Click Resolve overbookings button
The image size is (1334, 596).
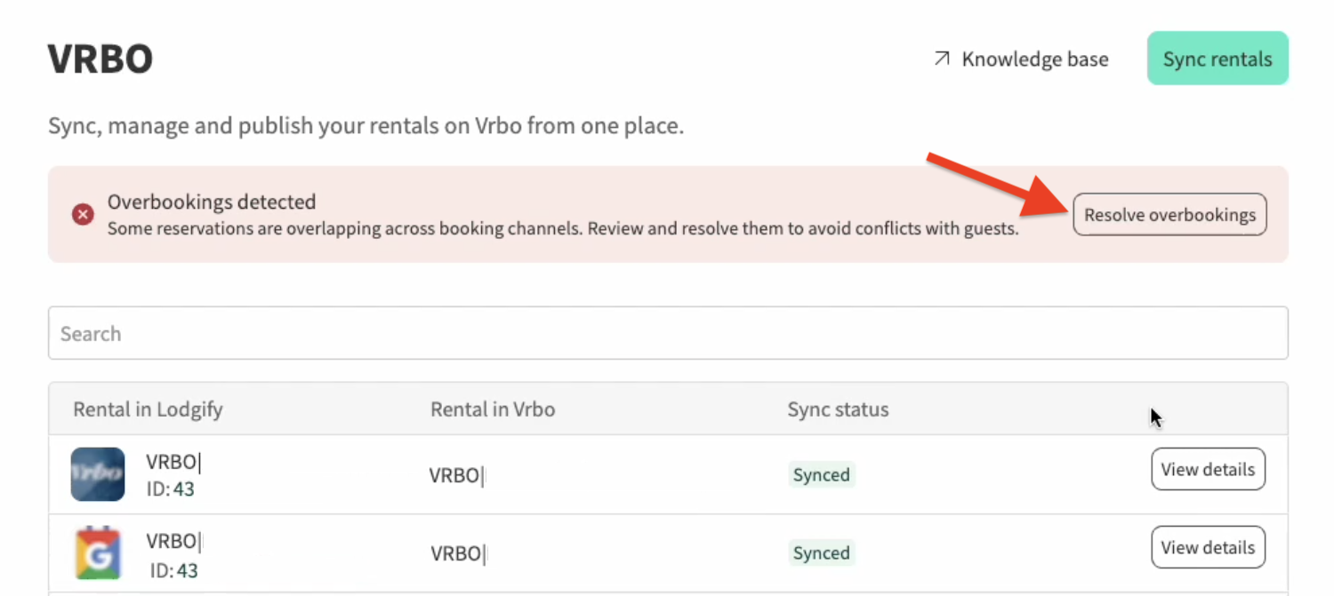1169,214
